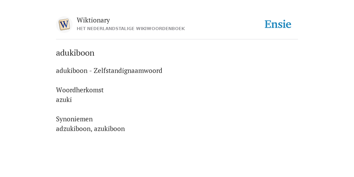
Task: Click the blue W letter on the tile
Action: [x=64, y=25]
